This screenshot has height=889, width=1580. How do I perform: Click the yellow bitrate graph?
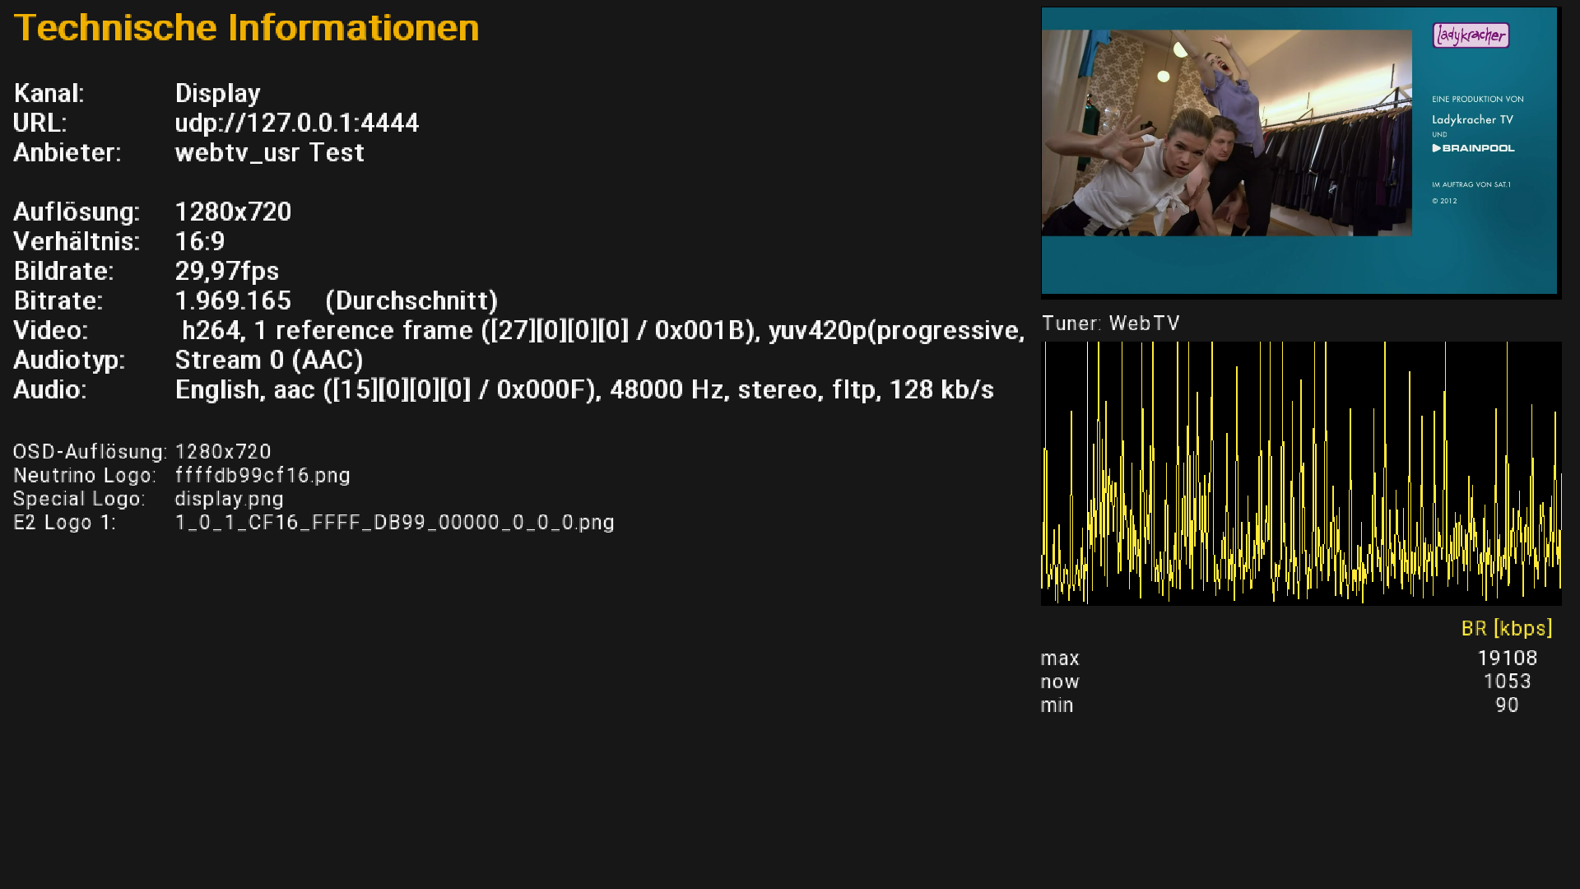tap(1300, 473)
